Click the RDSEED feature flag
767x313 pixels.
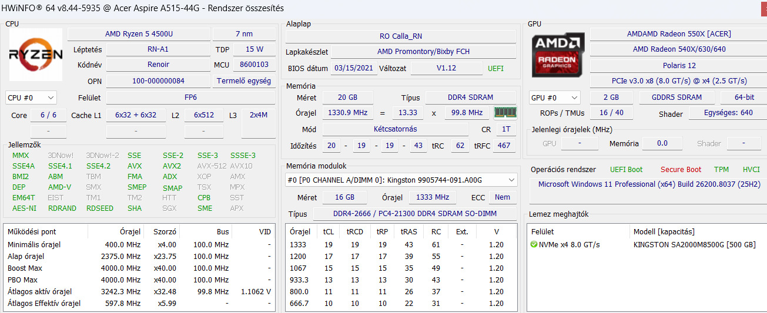[x=100, y=208]
